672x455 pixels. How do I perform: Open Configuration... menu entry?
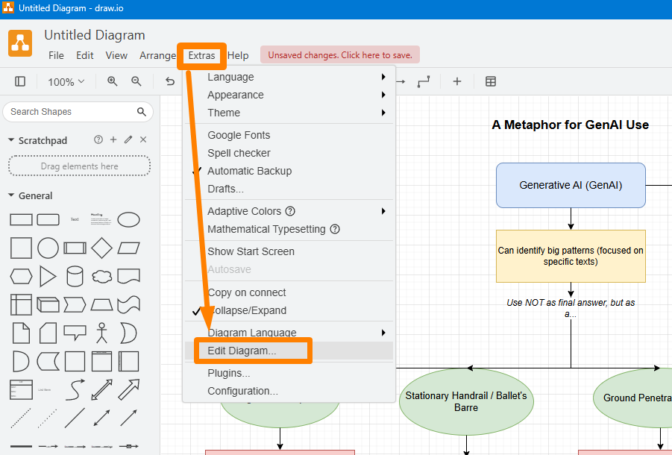[x=289, y=391]
